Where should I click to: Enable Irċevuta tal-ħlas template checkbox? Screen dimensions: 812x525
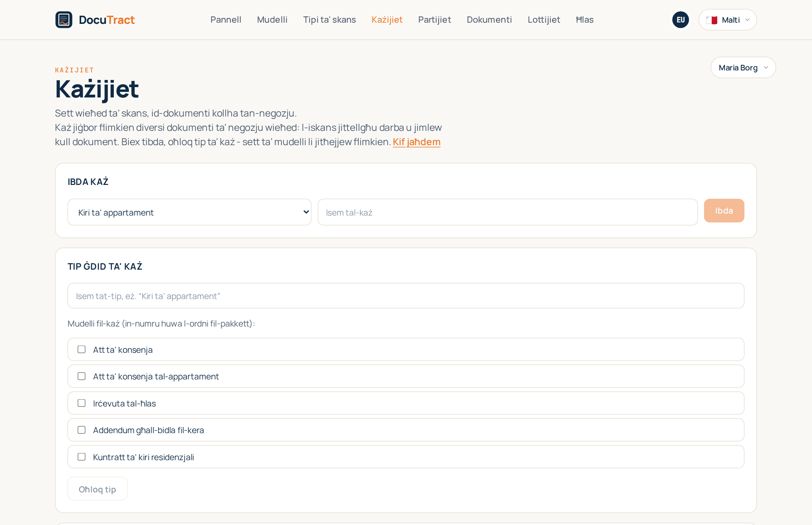tap(82, 403)
